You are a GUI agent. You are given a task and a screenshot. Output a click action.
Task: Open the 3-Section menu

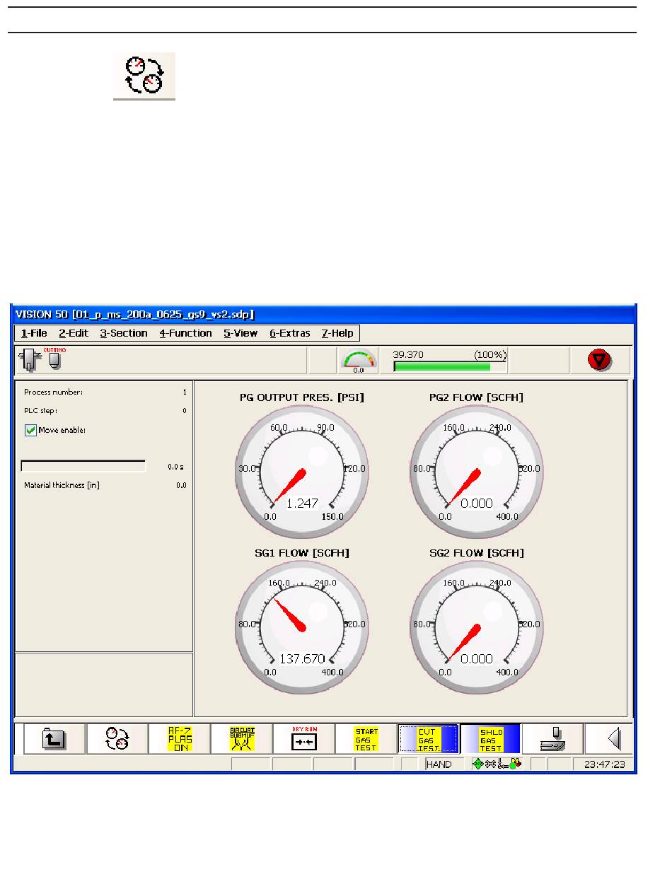click(x=124, y=333)
